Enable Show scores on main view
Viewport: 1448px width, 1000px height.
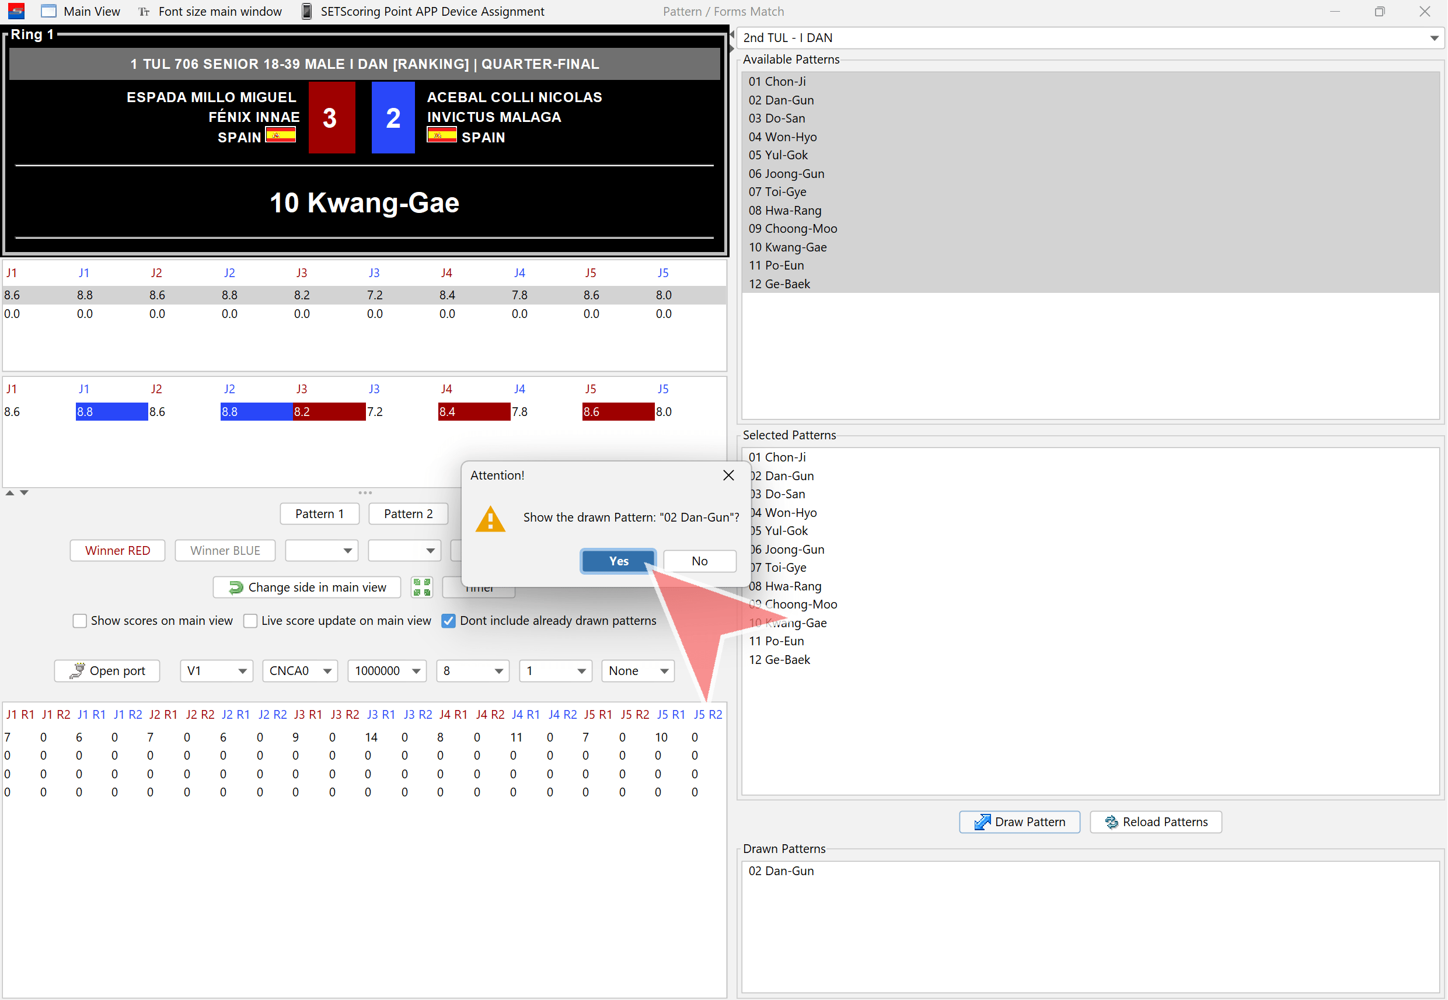79,620
